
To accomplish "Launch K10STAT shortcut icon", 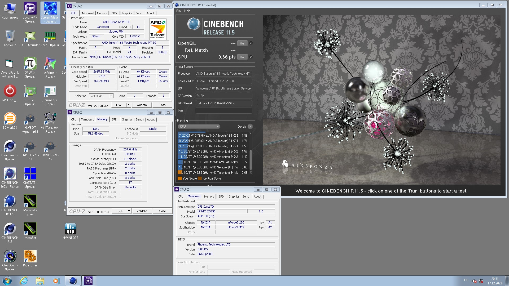I will (30, 178).
